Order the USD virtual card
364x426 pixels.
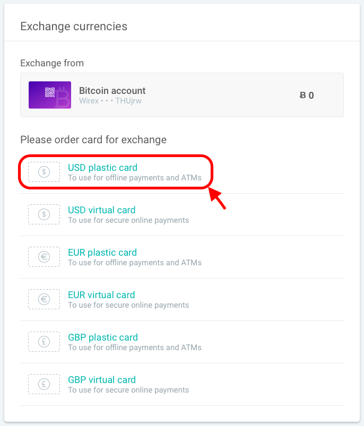[x=101, y=210]
